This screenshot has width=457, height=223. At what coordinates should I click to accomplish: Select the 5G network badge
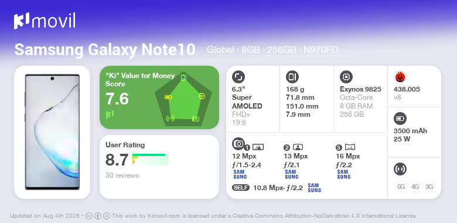tap(401, 187)
